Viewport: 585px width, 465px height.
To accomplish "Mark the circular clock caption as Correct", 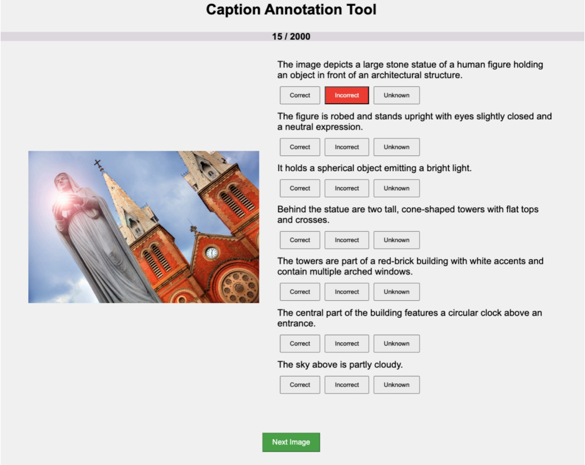I will (300, 344).
